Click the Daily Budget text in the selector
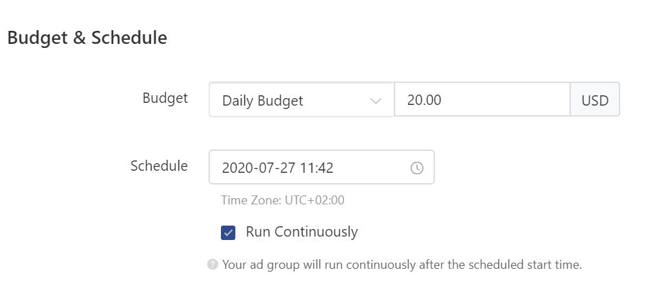 (x=263, y=101)
